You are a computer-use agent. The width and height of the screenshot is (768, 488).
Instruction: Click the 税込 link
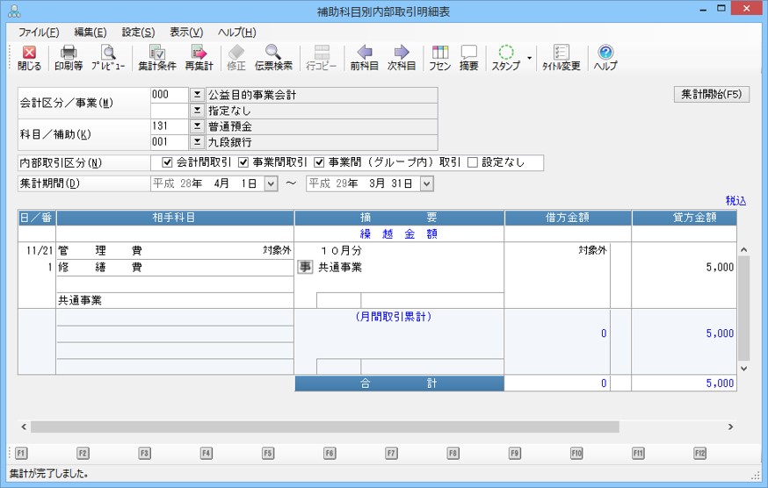tap(735, 201)
